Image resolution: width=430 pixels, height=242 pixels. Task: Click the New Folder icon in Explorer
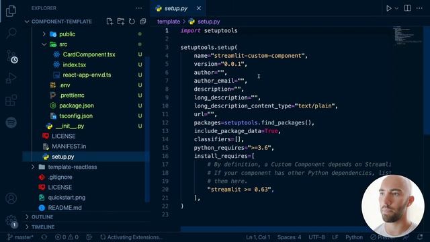point(121,22)
